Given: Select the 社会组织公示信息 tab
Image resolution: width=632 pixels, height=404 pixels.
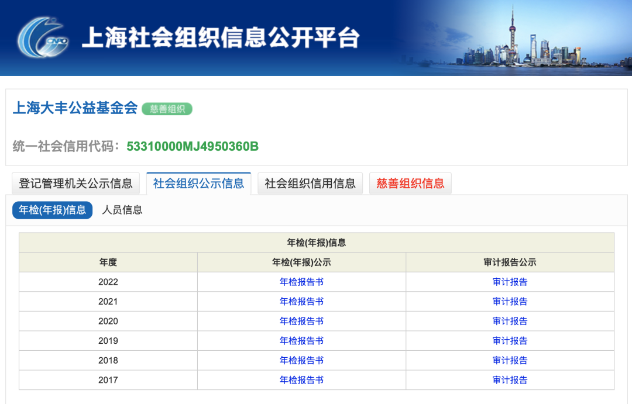Looking at the screenshot, I should pyautogui.click(x=199, y=184).
